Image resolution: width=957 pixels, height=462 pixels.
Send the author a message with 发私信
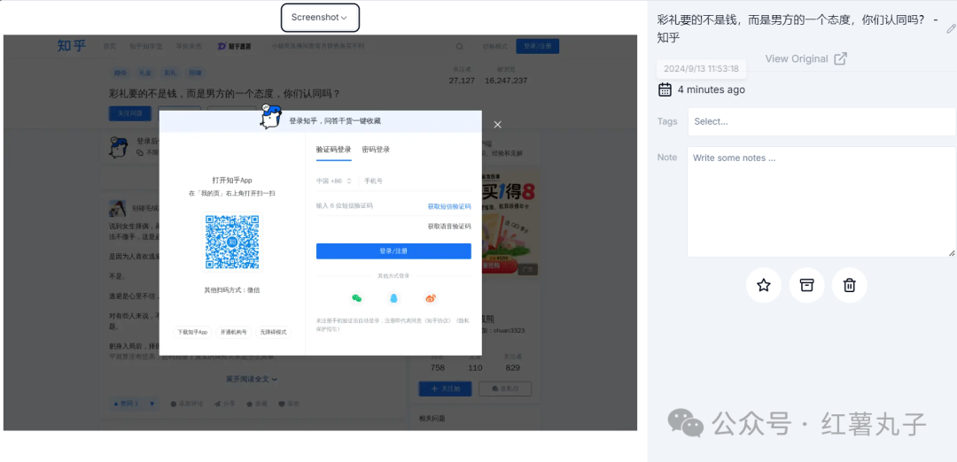[505, 389]
